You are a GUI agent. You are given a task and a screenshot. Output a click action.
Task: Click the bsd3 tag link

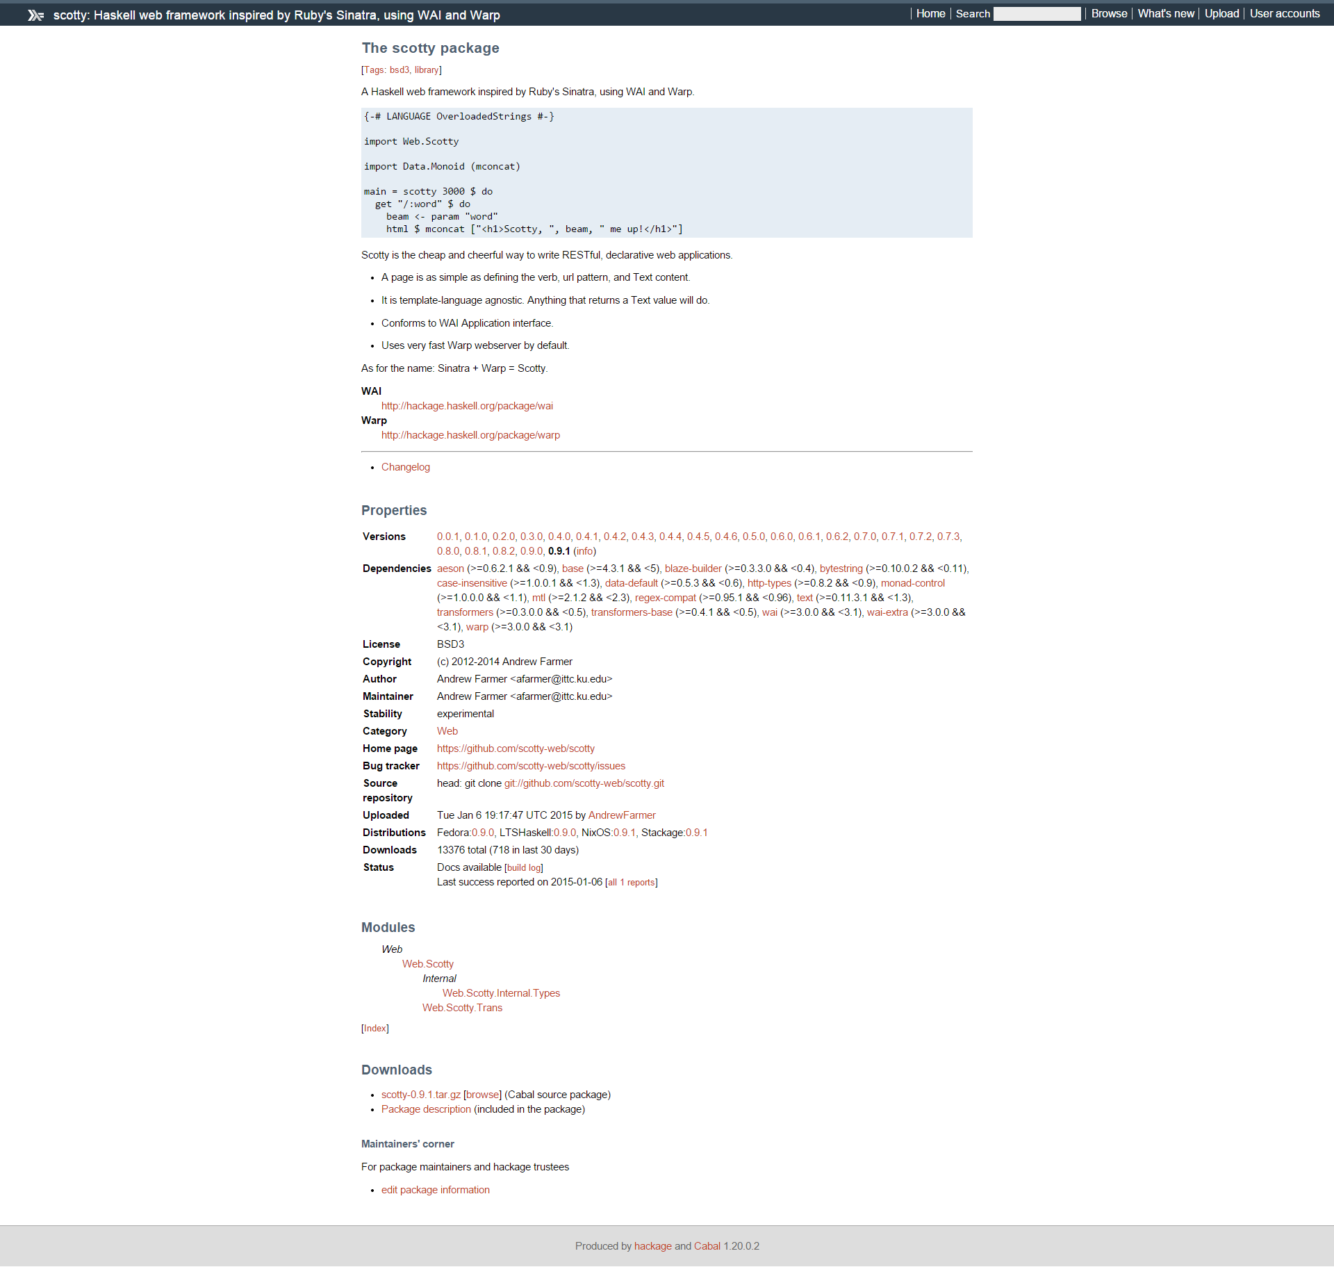(x=400, y=70)
